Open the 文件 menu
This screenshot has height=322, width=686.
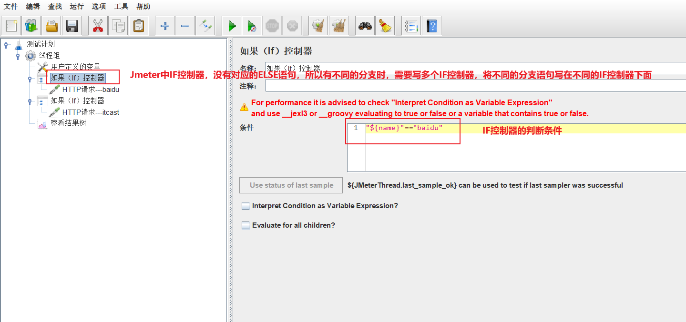point(11,7)
